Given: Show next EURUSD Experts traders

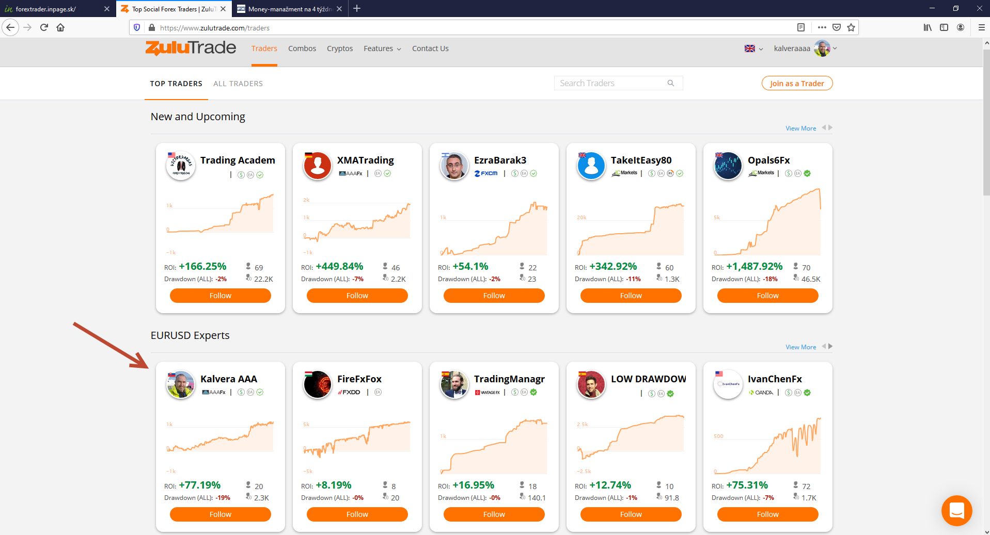Looking at the screenshot, I should (x=830, y=346).
